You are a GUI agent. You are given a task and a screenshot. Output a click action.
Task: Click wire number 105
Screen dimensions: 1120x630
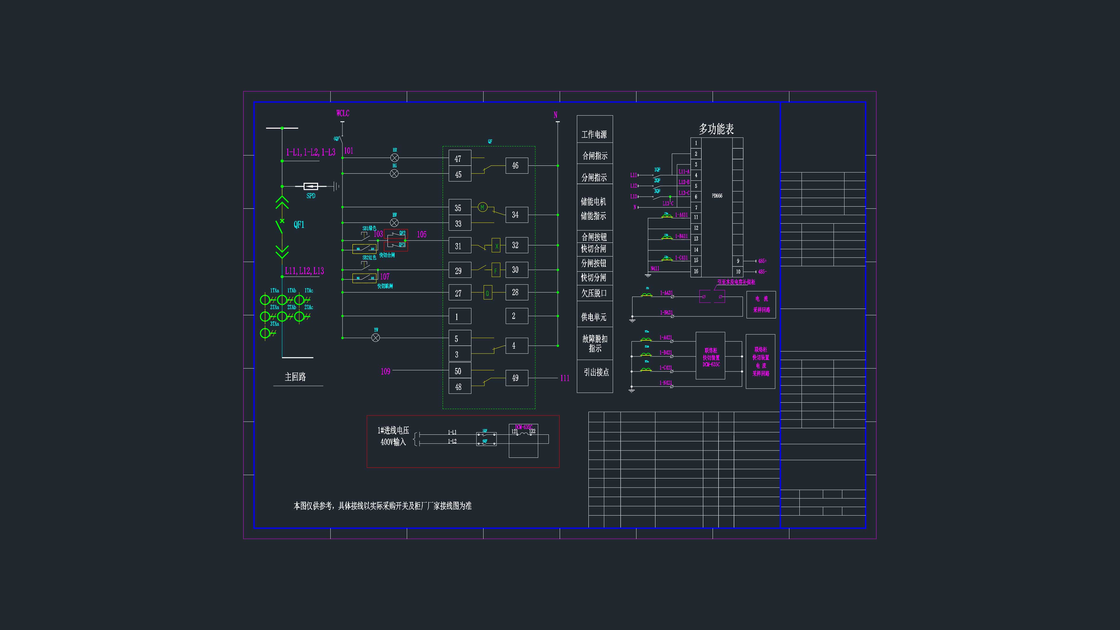pos(422,234)
